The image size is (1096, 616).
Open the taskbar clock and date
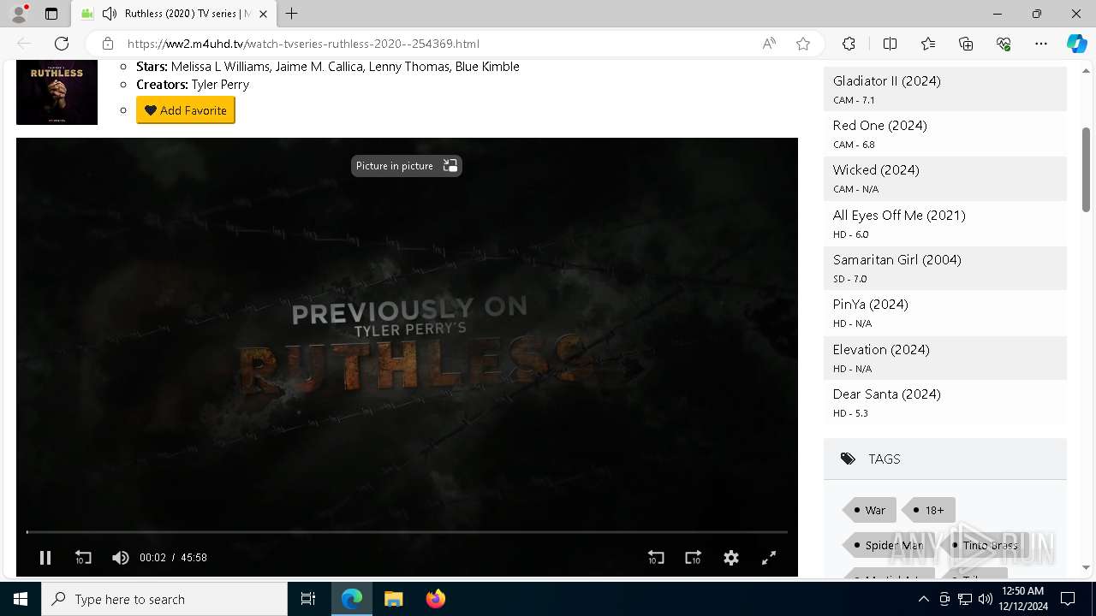1022,599
